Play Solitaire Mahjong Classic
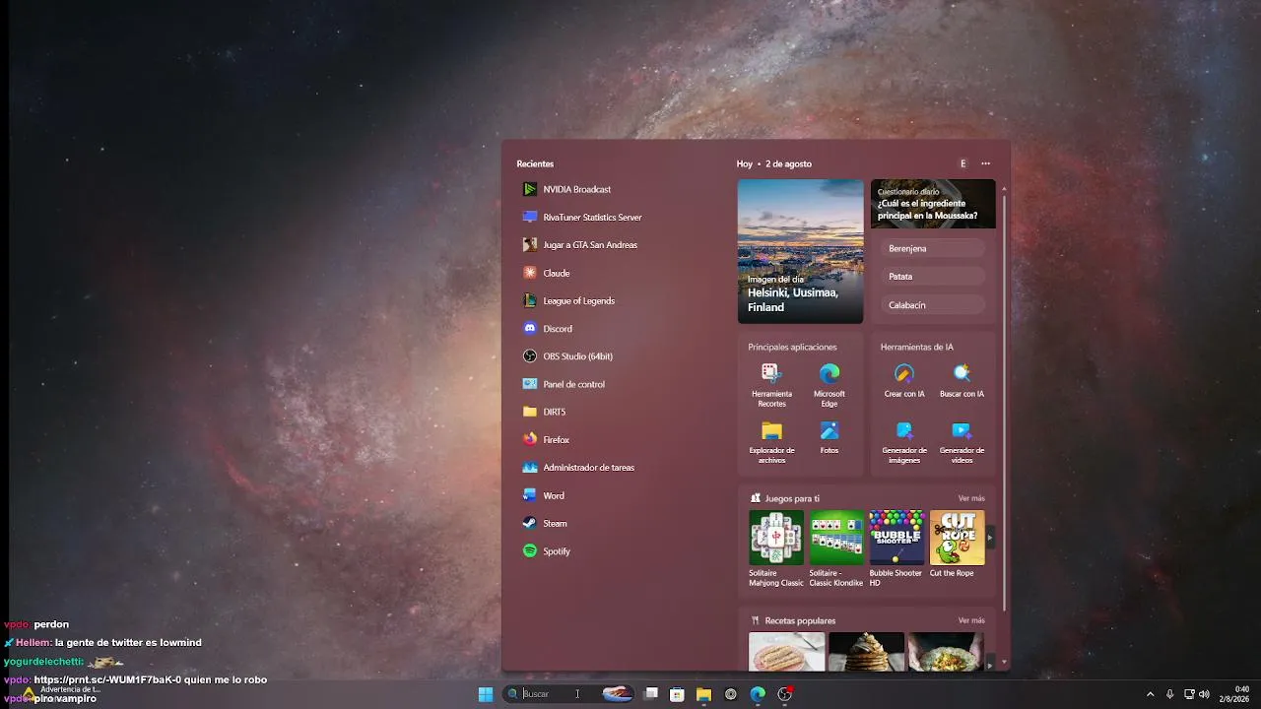The width and height of the screenshot is (1261, 709). [776, 548]
